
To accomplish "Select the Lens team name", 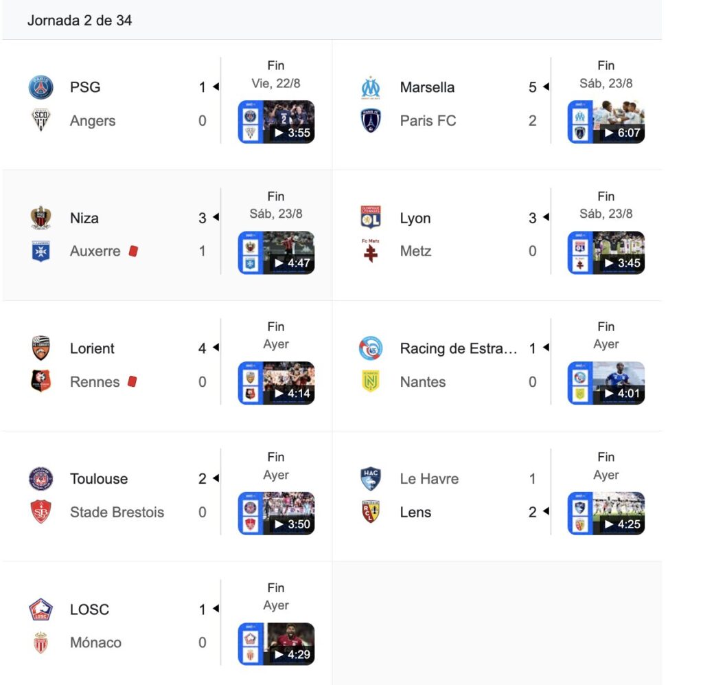I will 415,512.
